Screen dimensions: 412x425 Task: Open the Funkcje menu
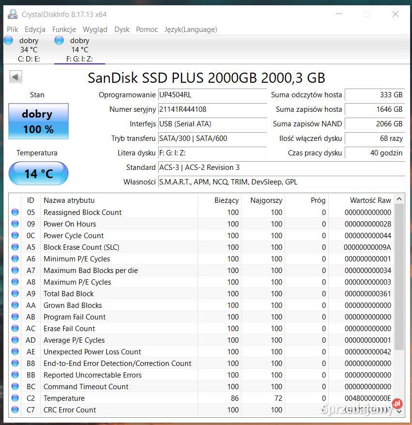tap(64, 29)
